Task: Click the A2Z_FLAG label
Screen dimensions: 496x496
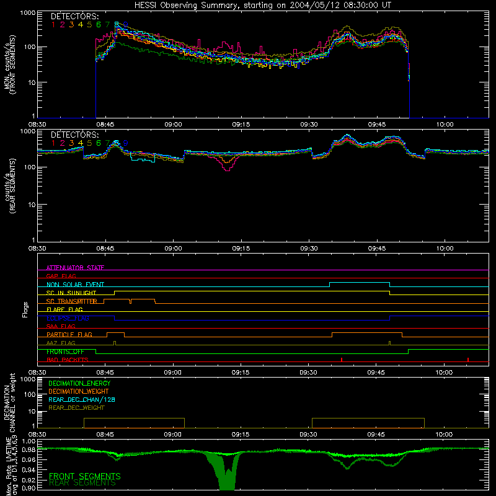Action: (x=61, y=343)
